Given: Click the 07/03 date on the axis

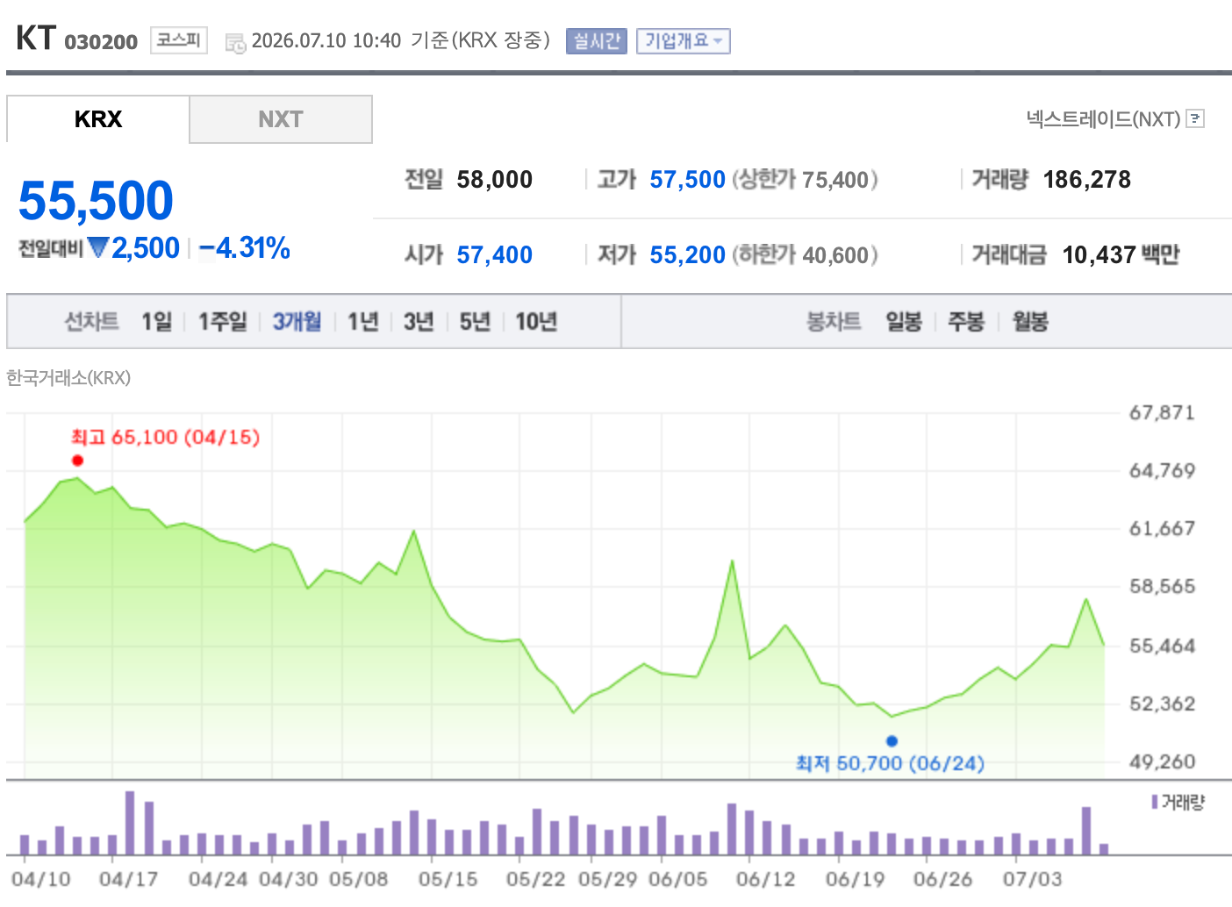Looking at the screenshot, I should (x=1032, y=879).
